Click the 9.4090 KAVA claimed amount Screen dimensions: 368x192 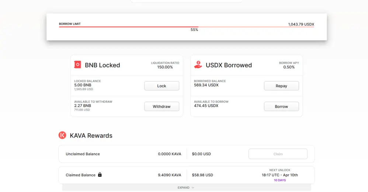point(170,175)
